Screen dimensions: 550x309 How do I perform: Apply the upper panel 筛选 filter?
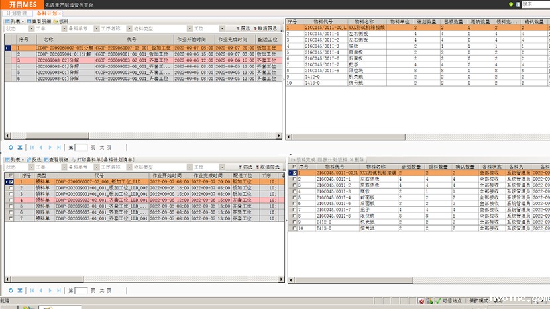pos(243,29)
